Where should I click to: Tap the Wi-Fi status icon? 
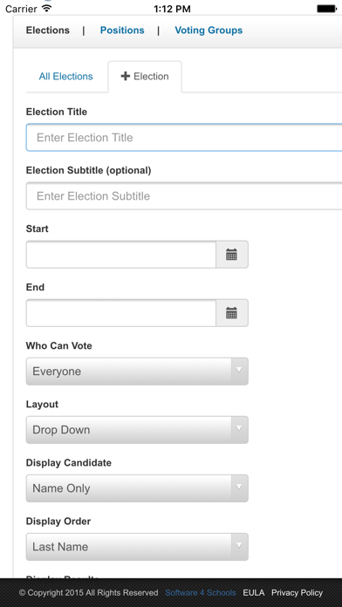pyautogui.click(x=47, y=9)
